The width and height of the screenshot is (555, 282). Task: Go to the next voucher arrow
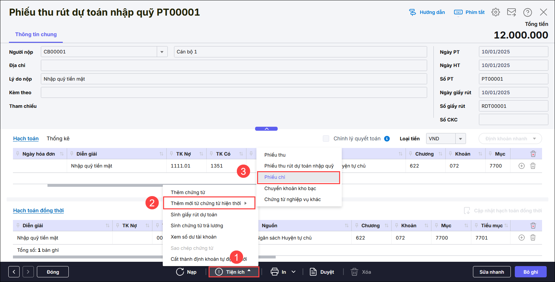[x=28, y=272]
